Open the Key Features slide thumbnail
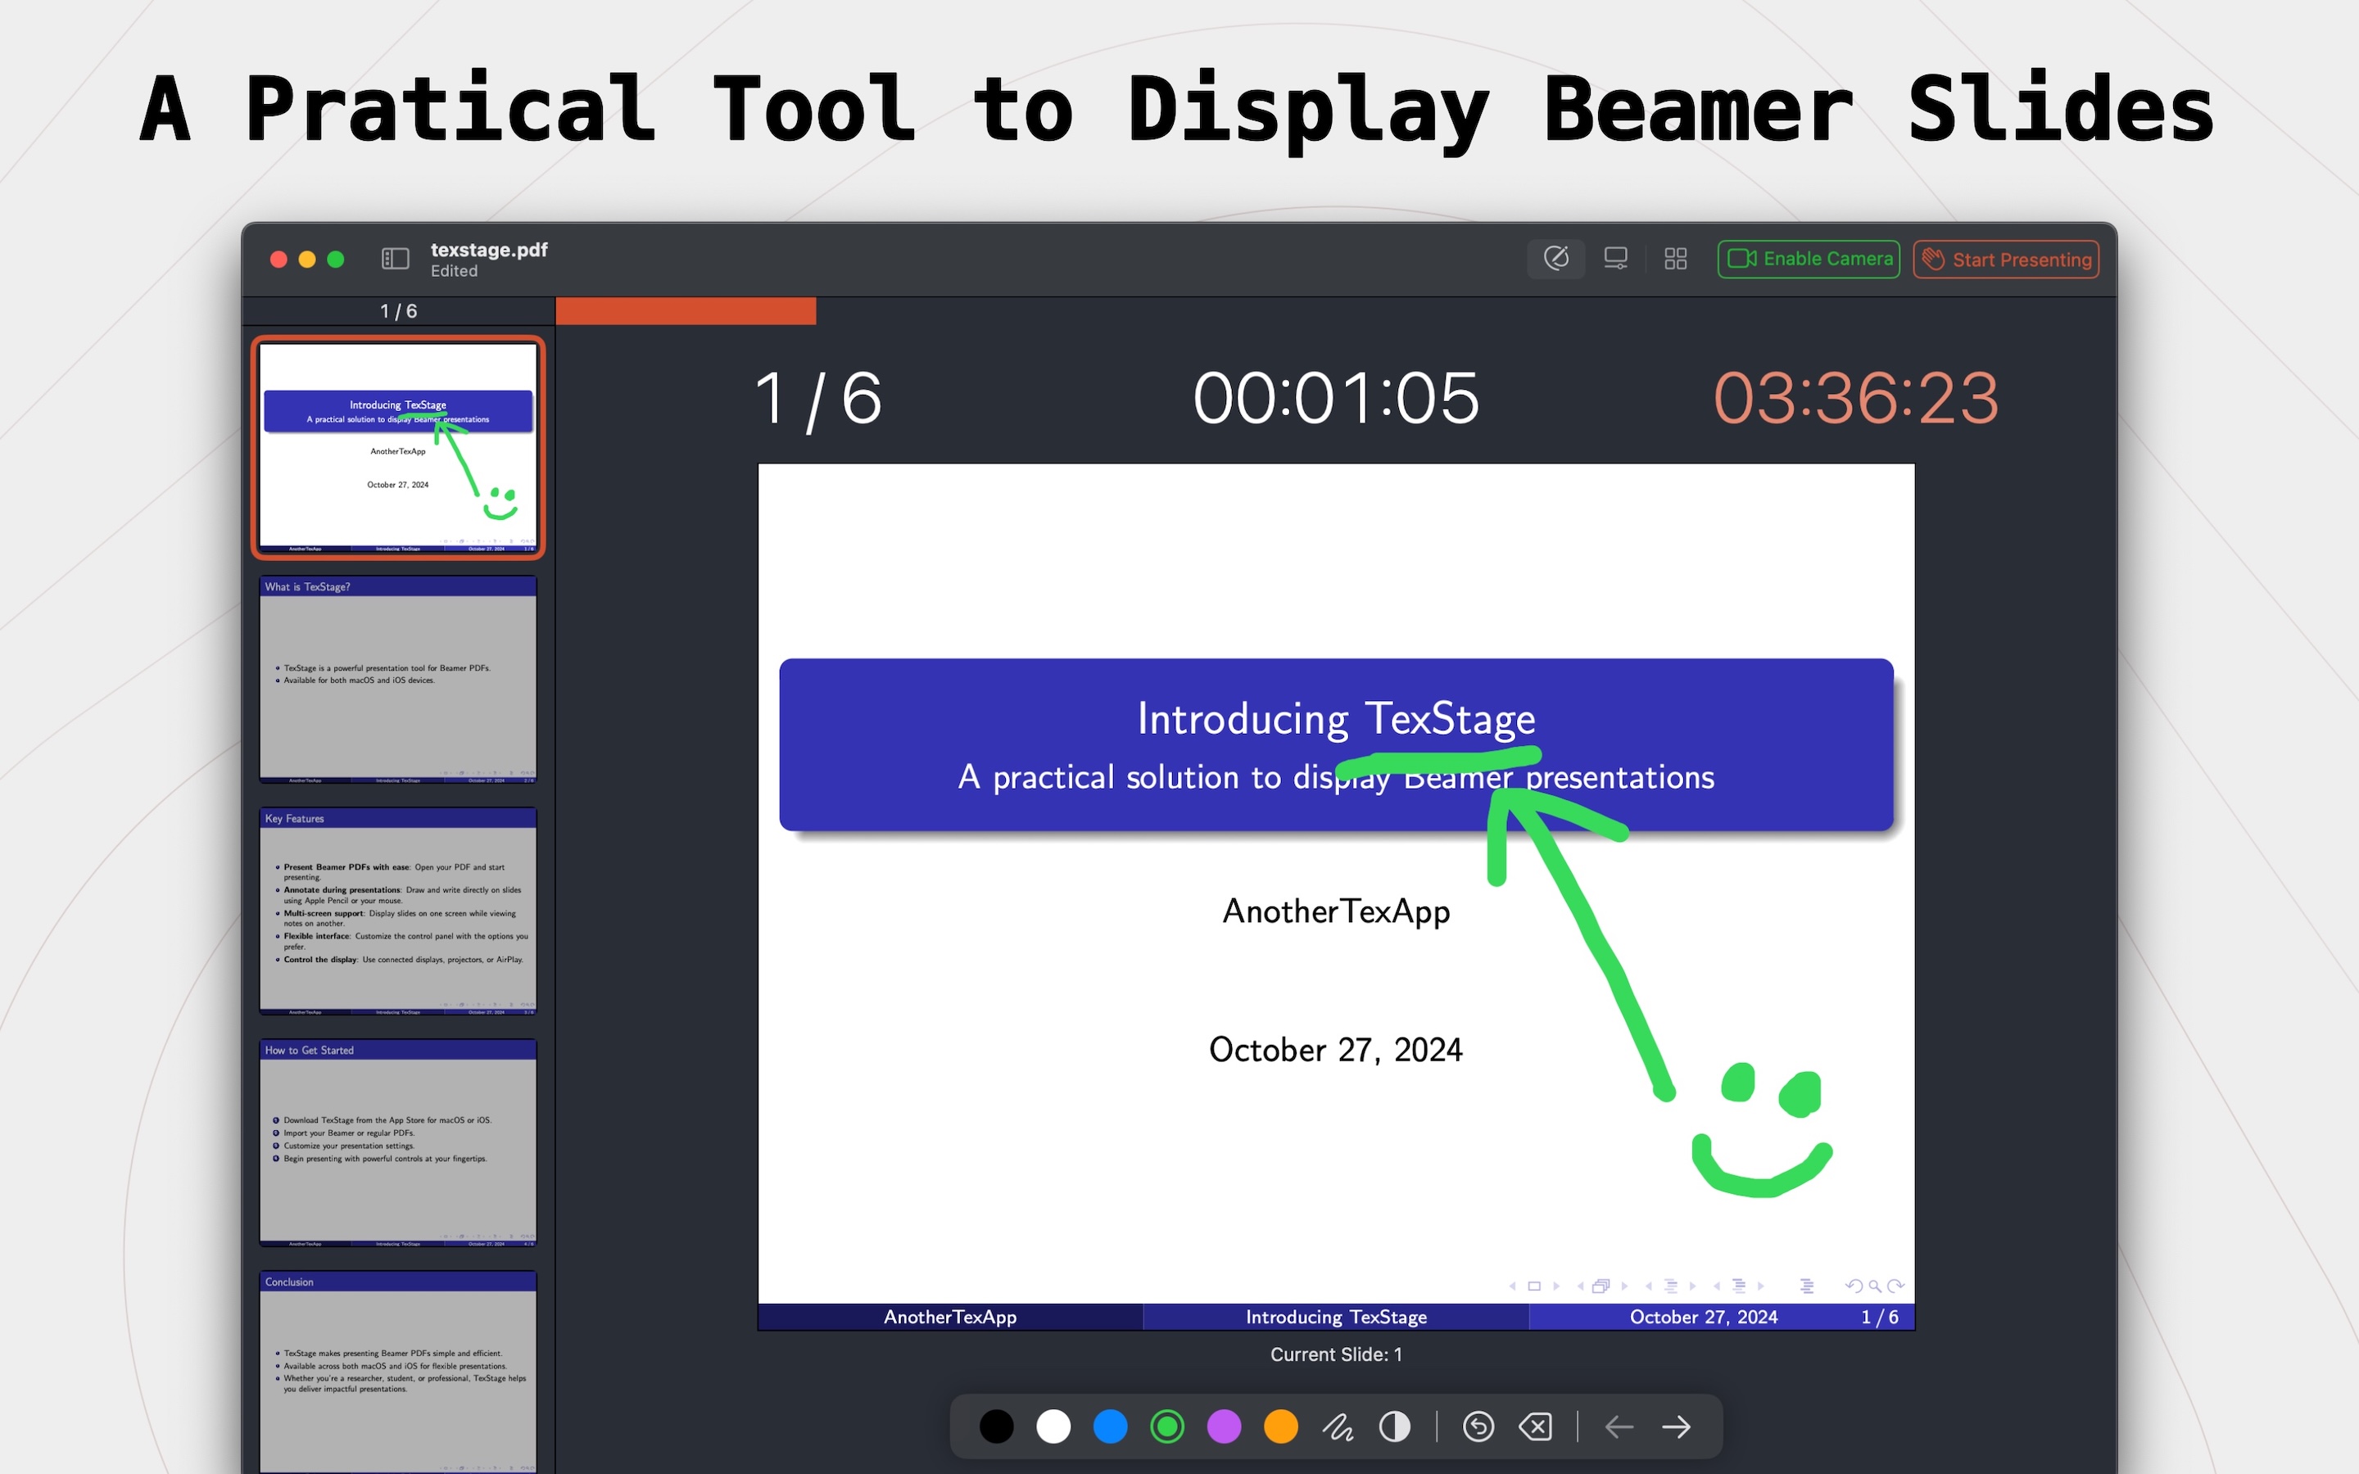Image resolution: width=2359 pixels, height=1474 pixels. point(398,911)
